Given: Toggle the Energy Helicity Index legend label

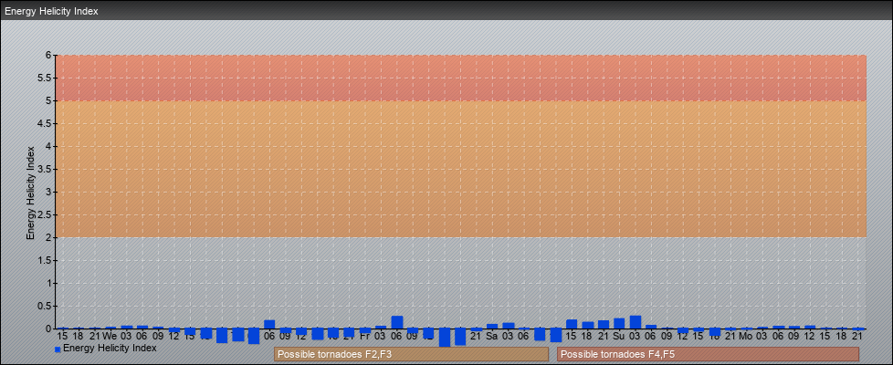Looking at the screenshot, I should coord(110,348).
